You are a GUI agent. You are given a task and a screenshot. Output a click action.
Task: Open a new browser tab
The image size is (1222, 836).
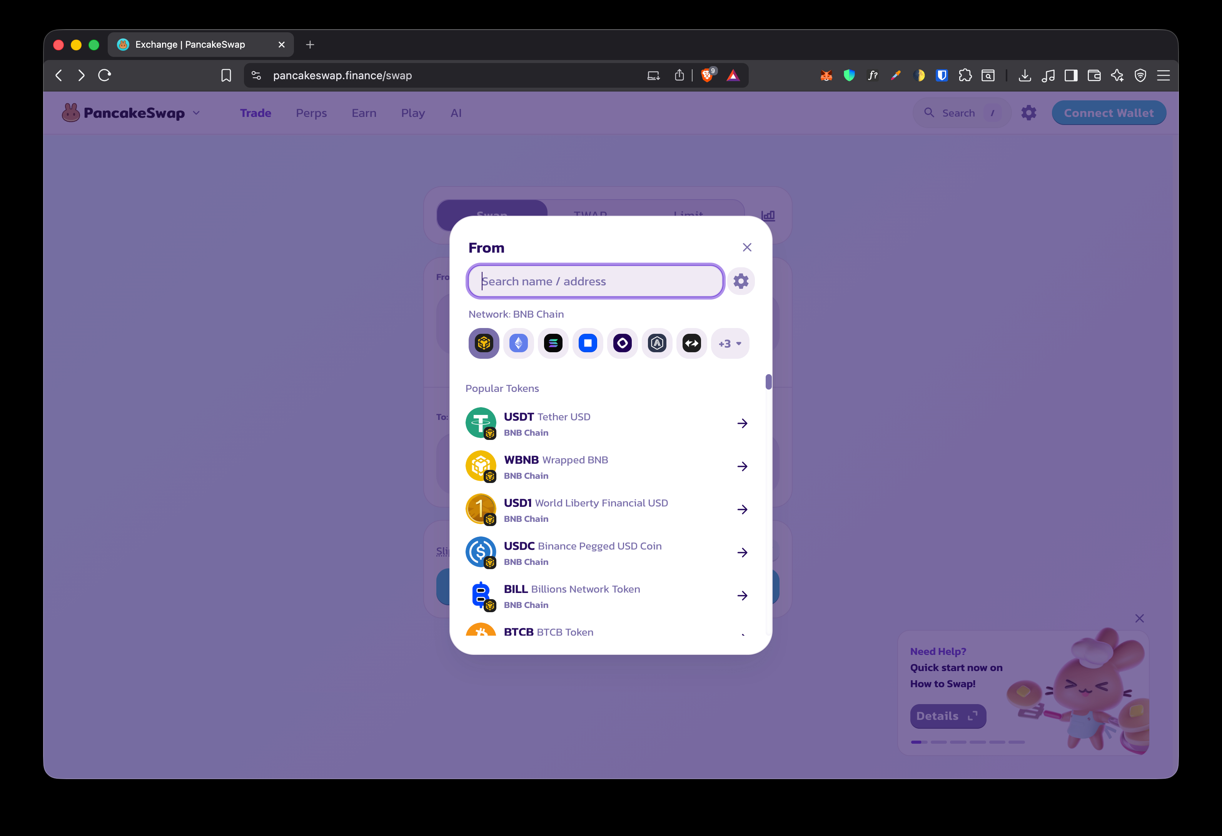(310, 45)
